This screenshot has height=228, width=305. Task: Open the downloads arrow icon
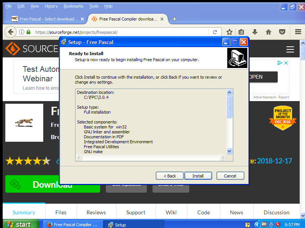pos(255,32)
